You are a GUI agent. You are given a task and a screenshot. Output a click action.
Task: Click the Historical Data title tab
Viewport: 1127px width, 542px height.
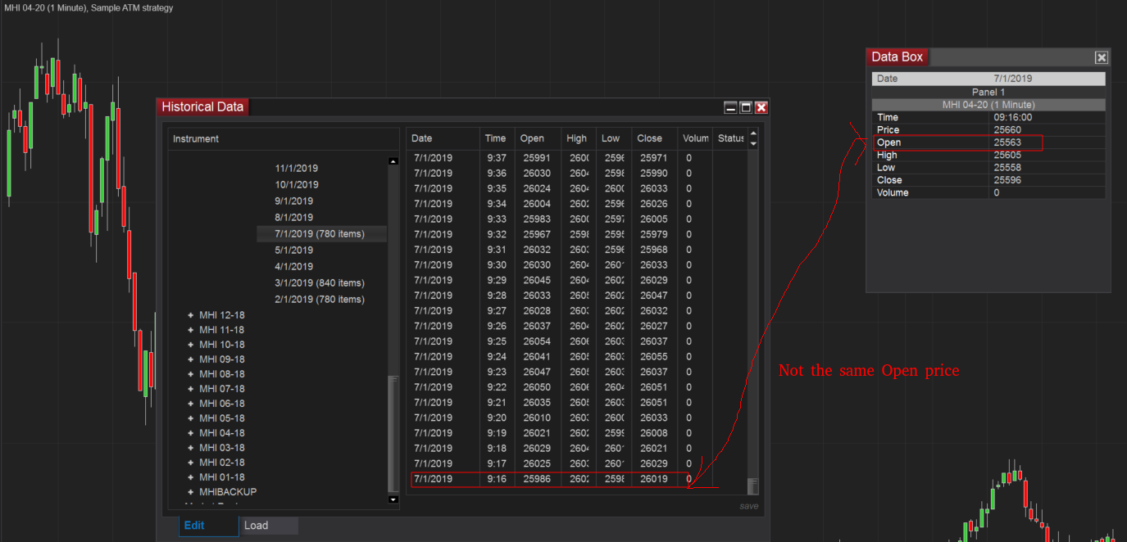[x=202, y=107]
